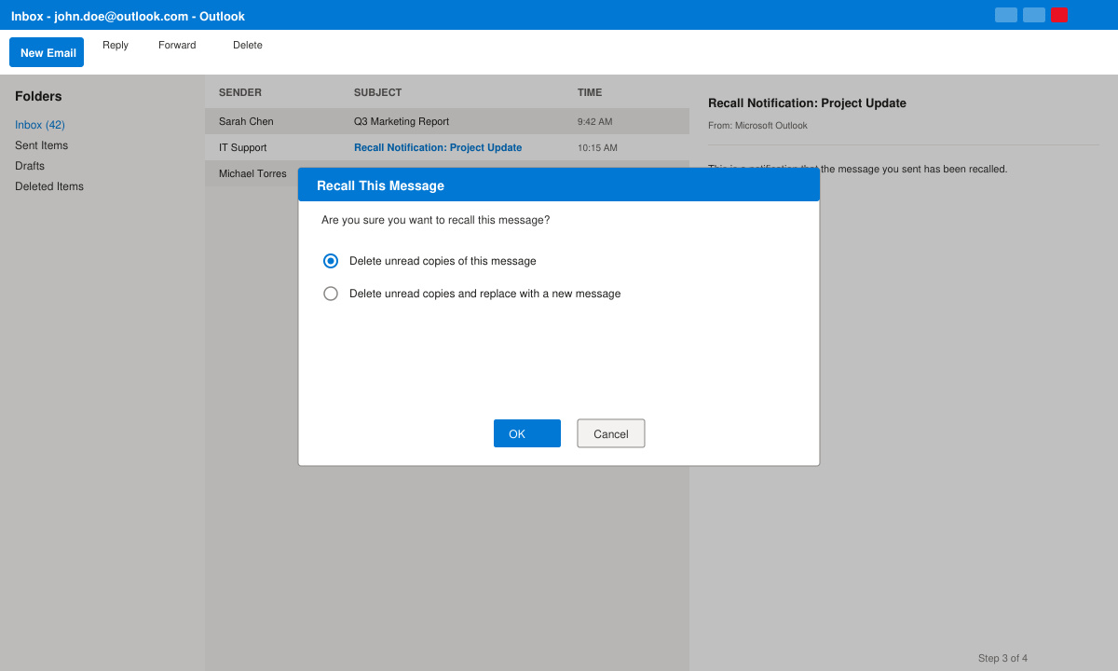Open the Inbox (42) folder
The width and height of the screenshot is (1118, 671).
[x=40, y=125]
